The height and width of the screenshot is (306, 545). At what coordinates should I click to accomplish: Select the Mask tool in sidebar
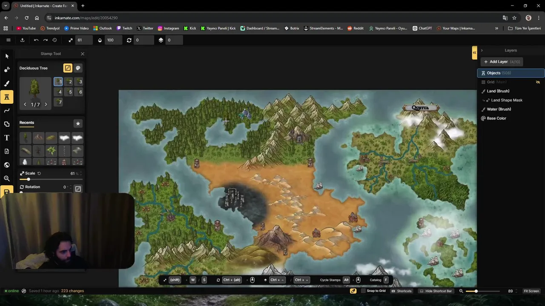click(7, 70)
